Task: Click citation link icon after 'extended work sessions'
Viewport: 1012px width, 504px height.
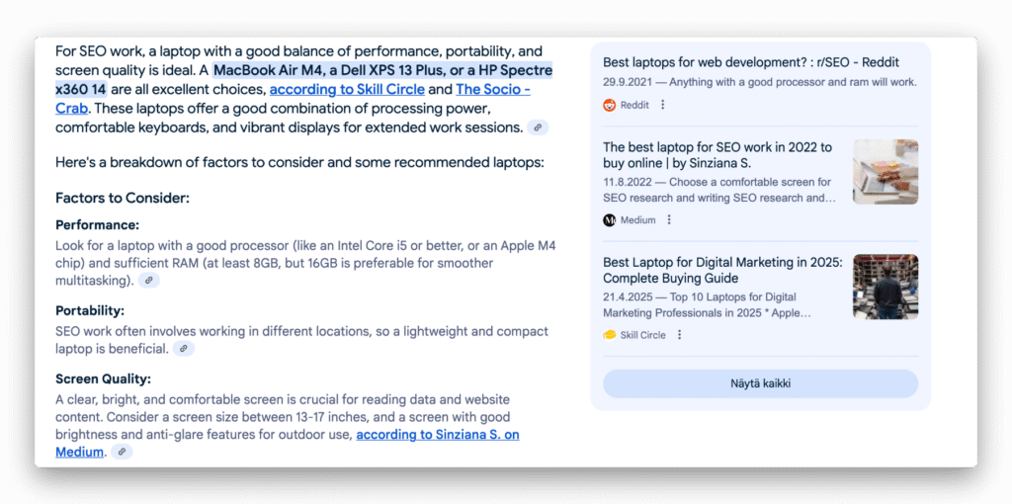Action: click(x=538, y=127)
